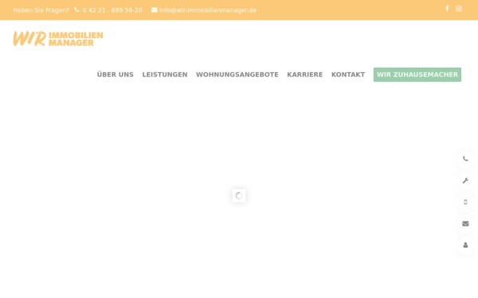Click the floating user profile icon
478x298 pixels.
point(465,246)
